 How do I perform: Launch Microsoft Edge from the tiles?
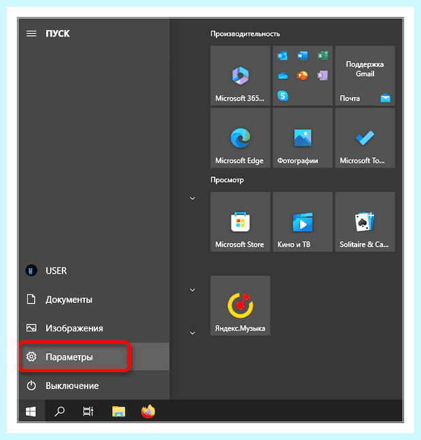coord(240,138)
